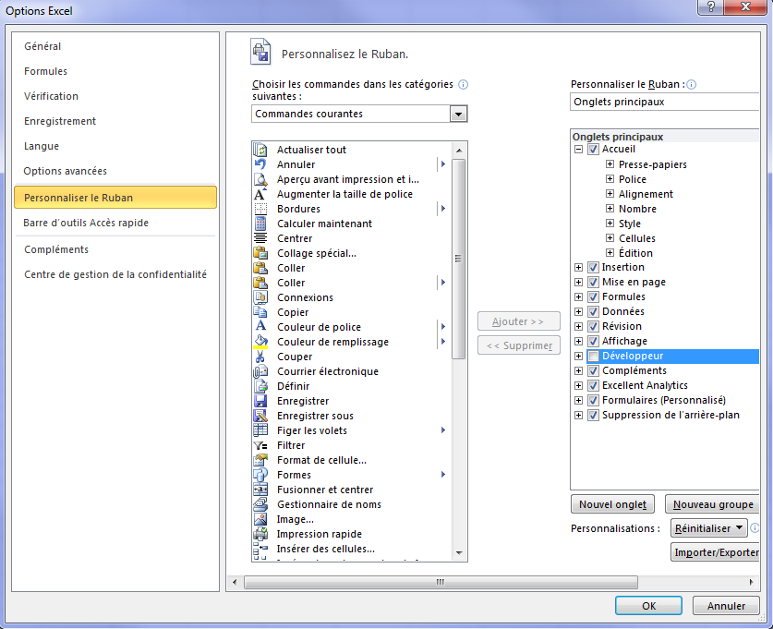Click the Filtrer funnel icon
The image size is (773, 629).
click(260, 445)
